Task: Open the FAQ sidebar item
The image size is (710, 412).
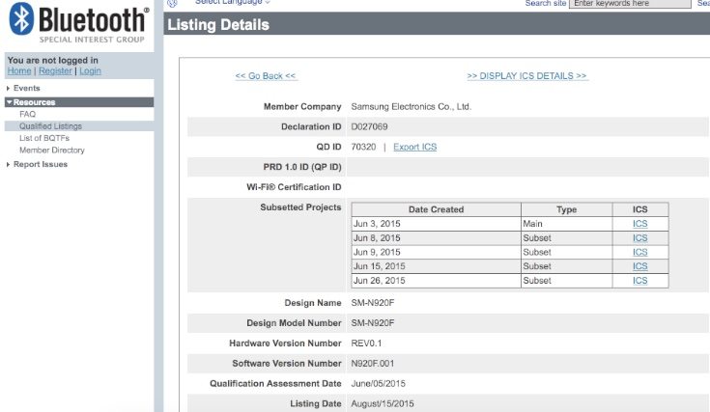Action: [x=27, y=114]
